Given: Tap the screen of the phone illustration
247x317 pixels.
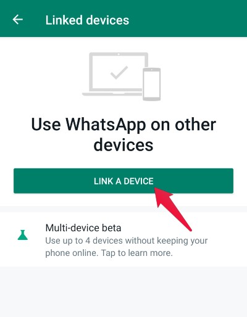Looking at the screenshot, I should (152, 84).
